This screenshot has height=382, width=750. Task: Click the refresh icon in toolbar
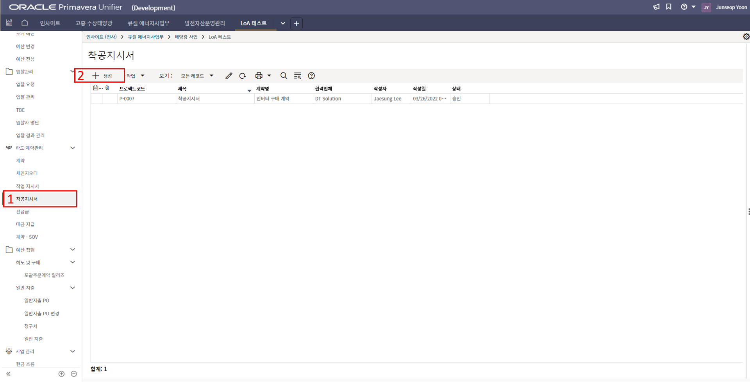coord(243,76)
